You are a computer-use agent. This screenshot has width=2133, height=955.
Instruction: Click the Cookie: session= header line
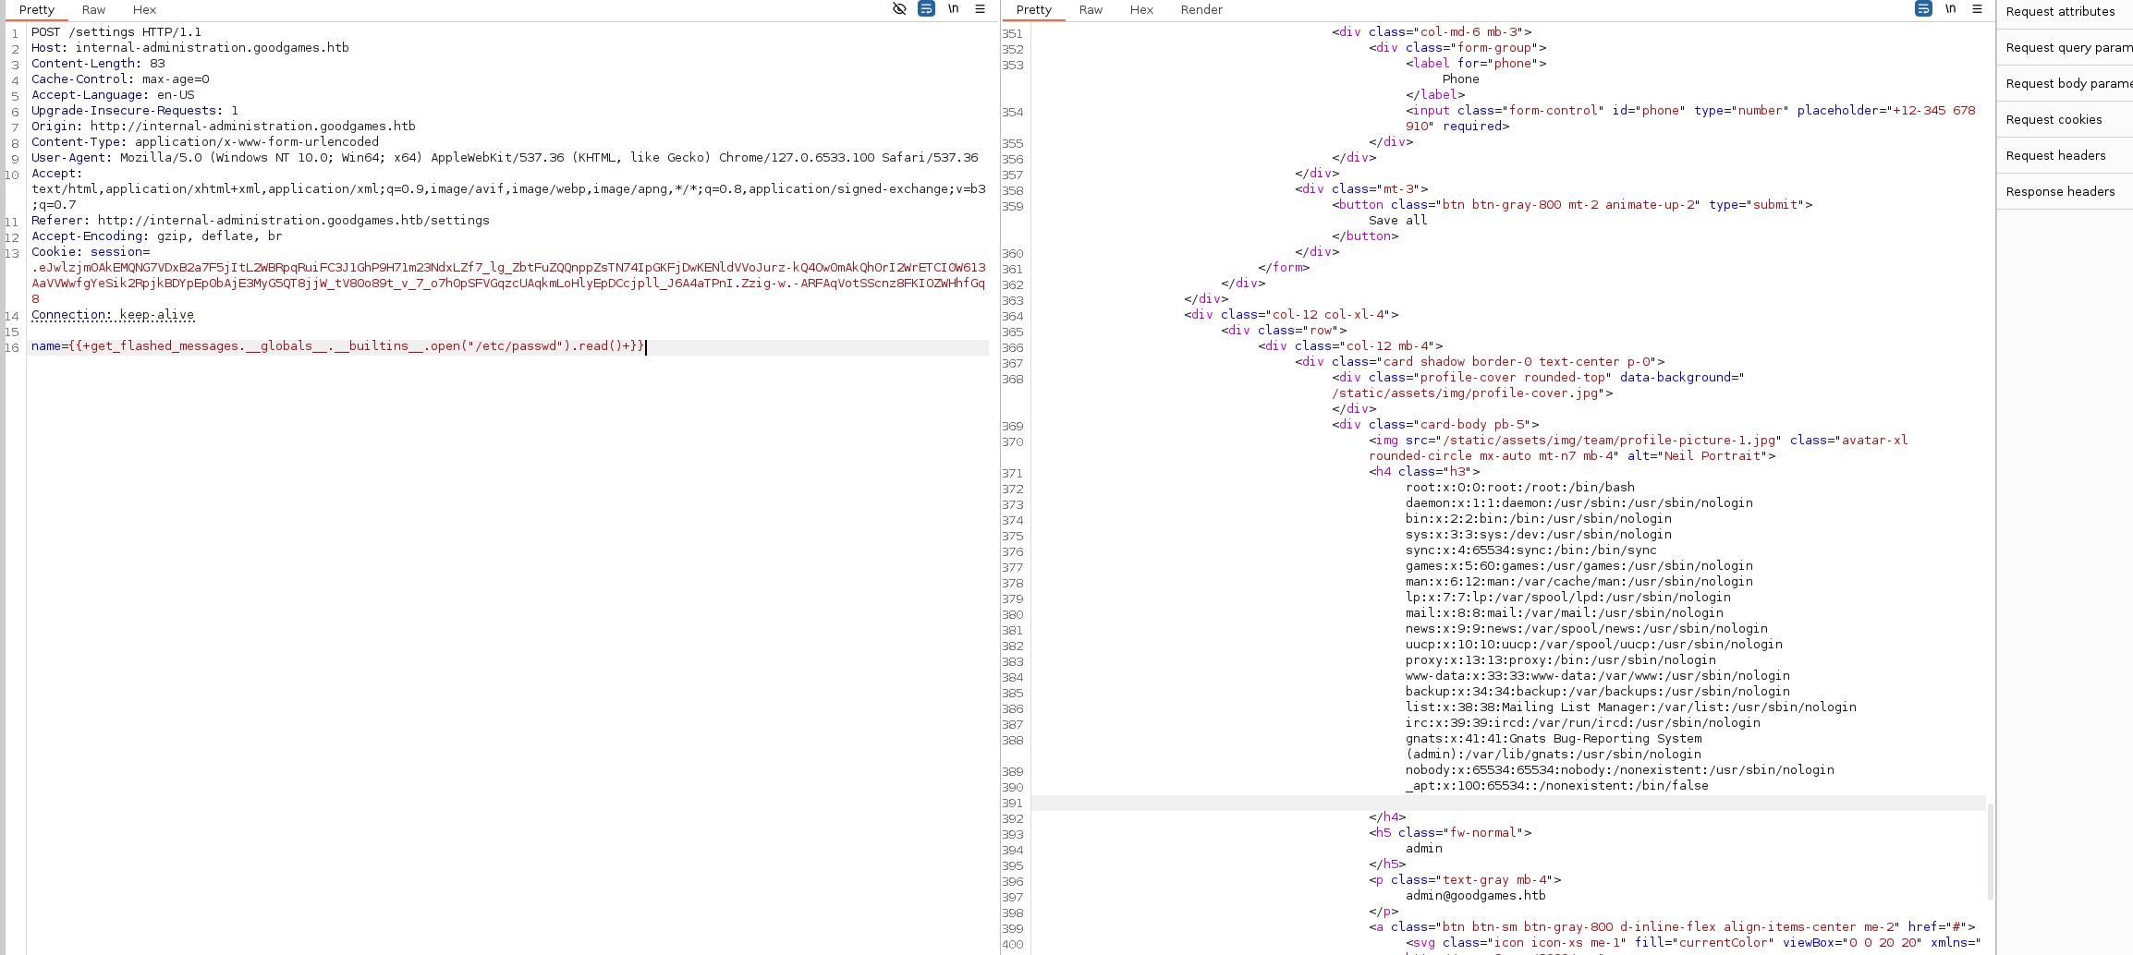91,252
